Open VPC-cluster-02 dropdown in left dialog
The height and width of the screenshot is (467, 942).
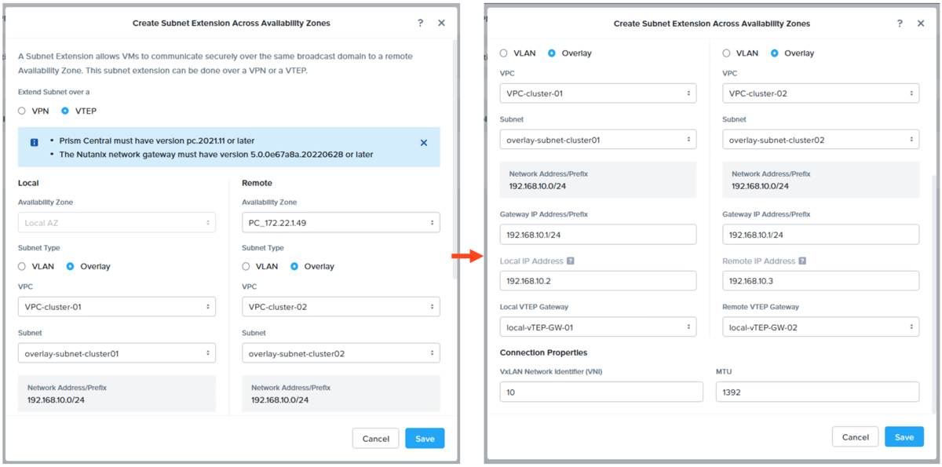[x=341, y=307]
